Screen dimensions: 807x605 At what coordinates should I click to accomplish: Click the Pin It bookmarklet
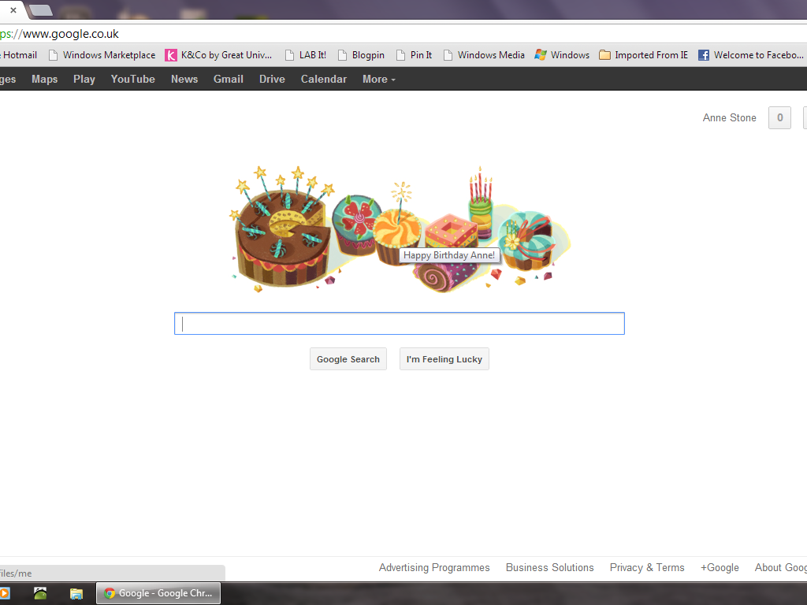tap(415, 55)
